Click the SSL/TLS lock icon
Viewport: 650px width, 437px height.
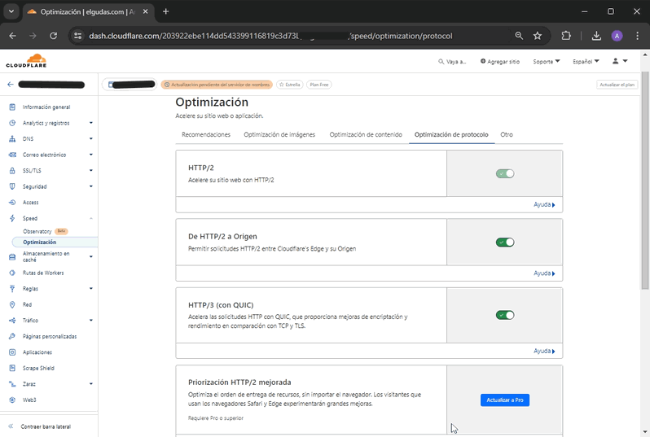12,171
